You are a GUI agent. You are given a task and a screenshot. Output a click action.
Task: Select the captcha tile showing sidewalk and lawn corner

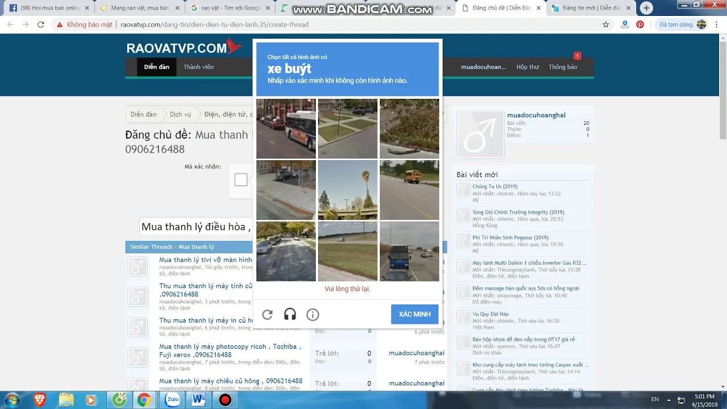tap(348, 128)
